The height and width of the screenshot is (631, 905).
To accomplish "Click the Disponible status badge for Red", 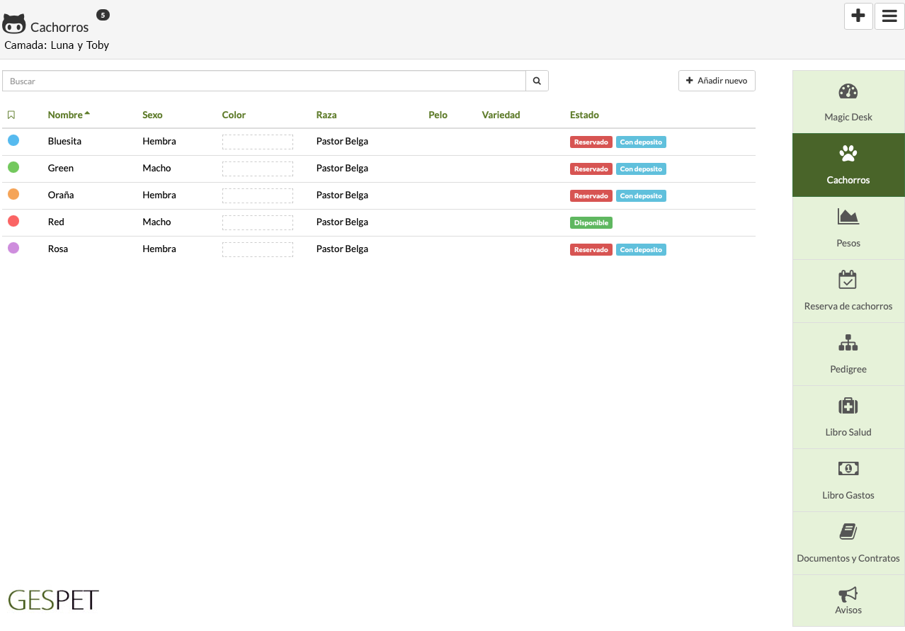I will 591,222.
